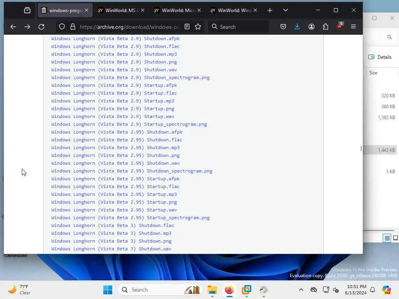
Task: Close the windows-progr tab
Action: click(87, 10)
